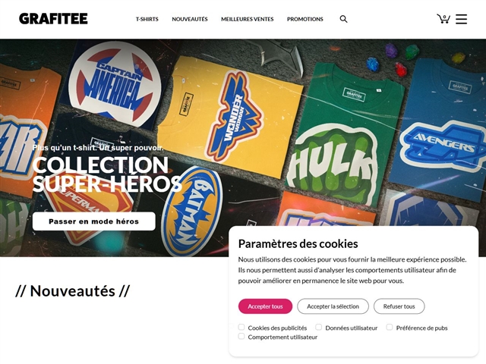
Task: Click the Nouveautés section heading
Action: [73, 291]
